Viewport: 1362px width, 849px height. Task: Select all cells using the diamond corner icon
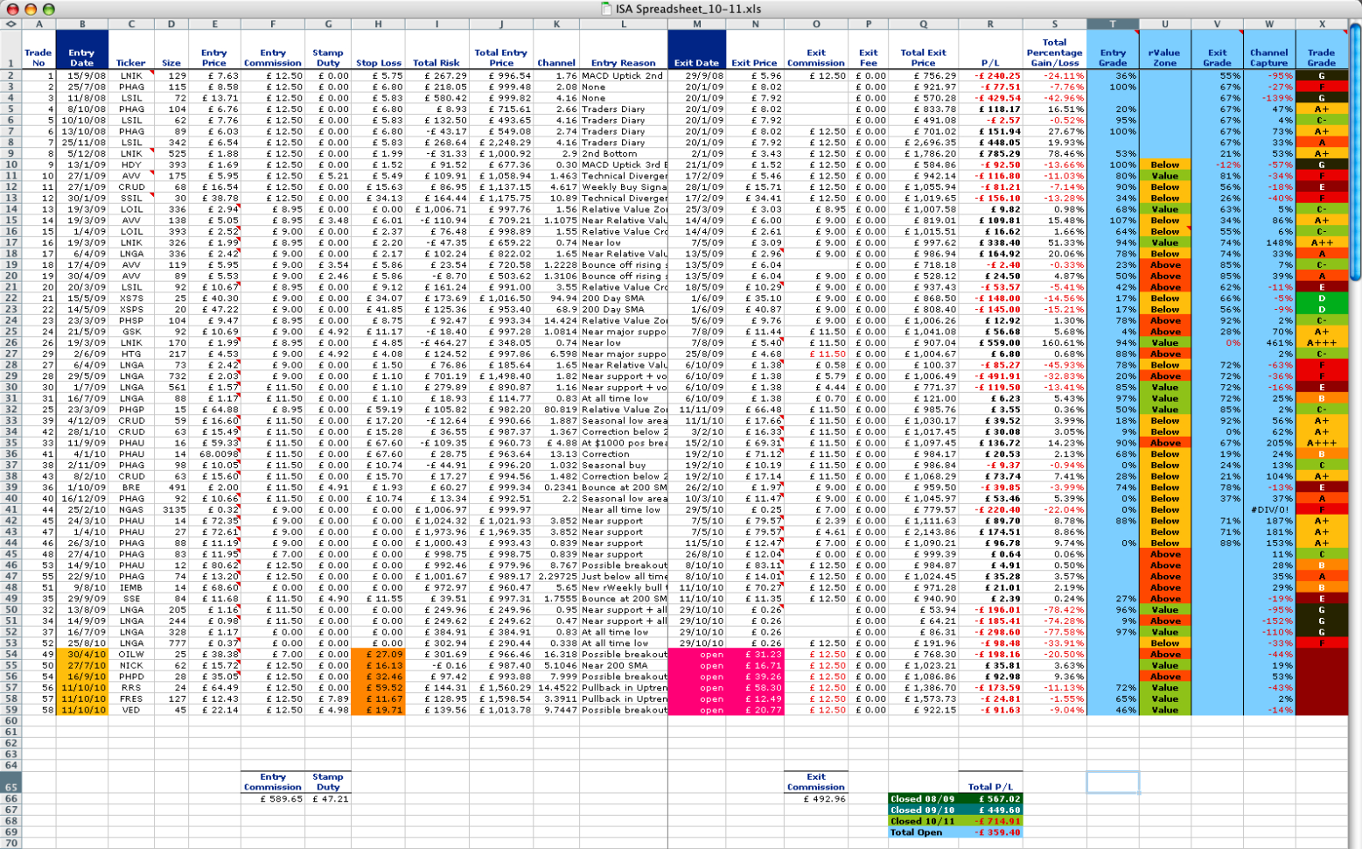click(10, 25)
